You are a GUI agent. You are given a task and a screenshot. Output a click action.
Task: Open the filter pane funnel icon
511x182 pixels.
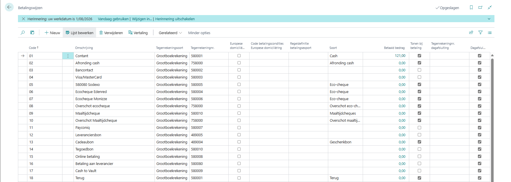[480, 33]
